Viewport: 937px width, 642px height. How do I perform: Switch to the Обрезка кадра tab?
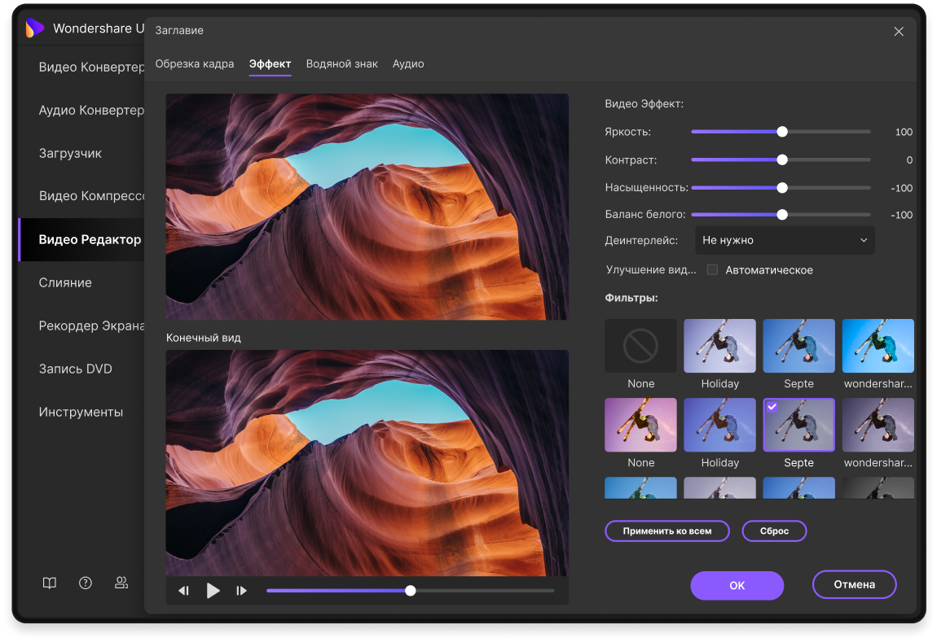[194, 63]
